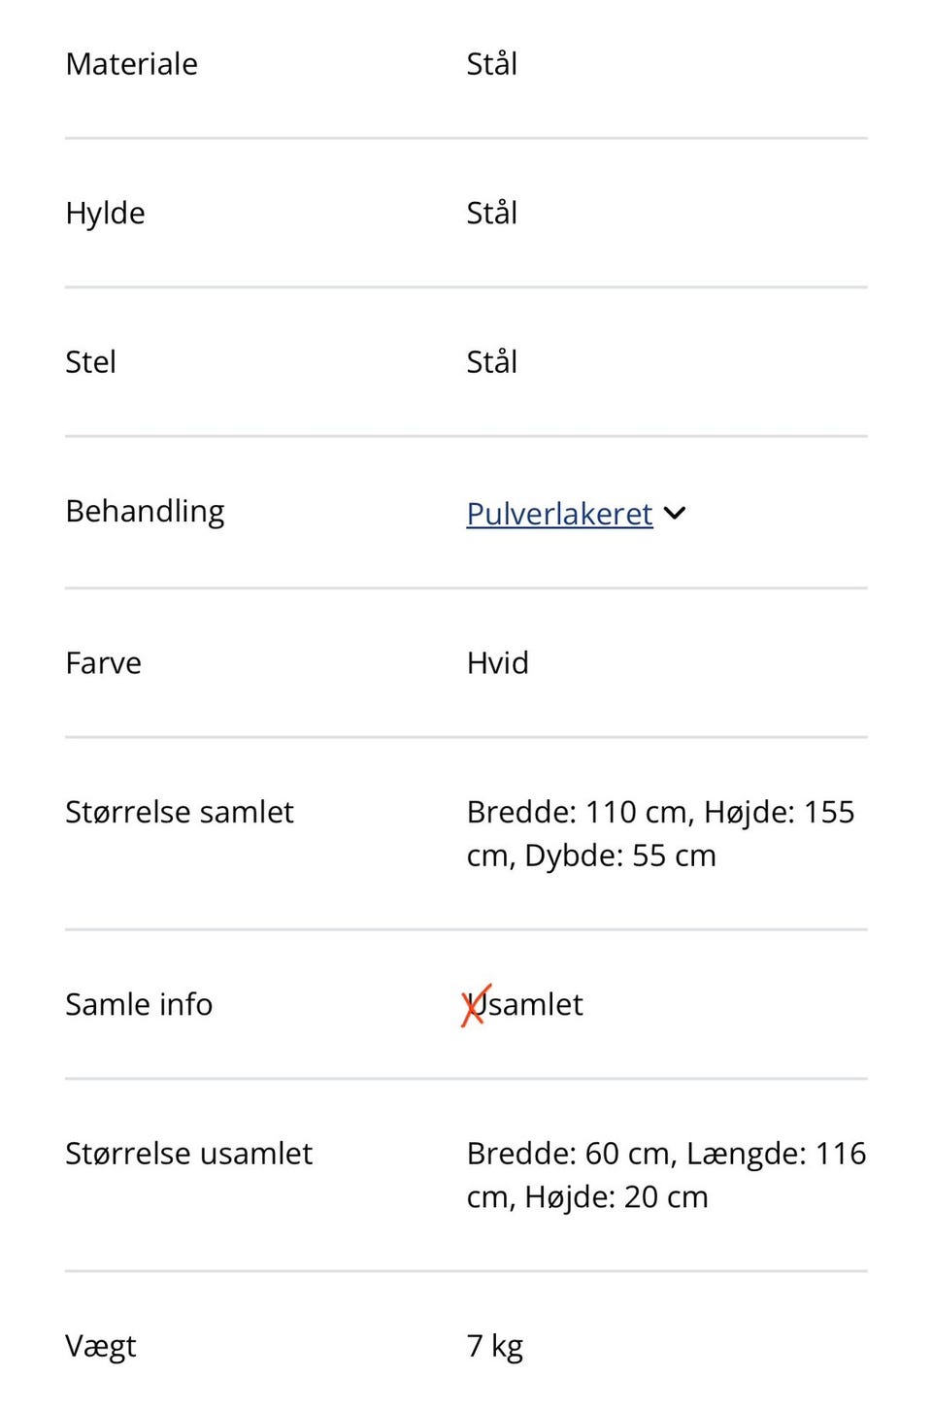Select the Stel row label
Screen dimensions: 932x1410
click(x=90, y=362)
